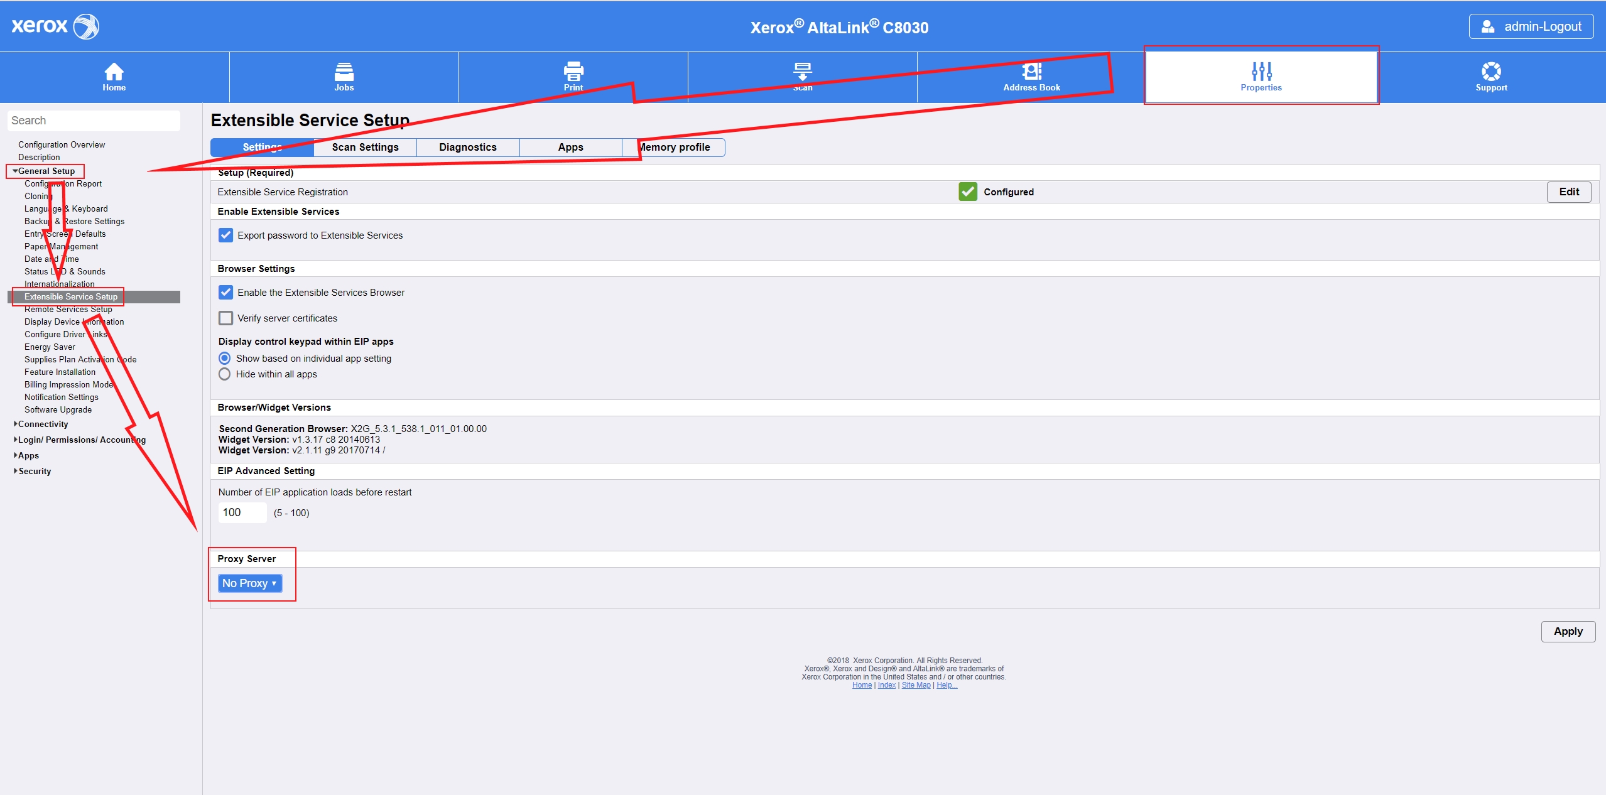Select the Properties icon
1606x795 pixels.
point(1261,71)
